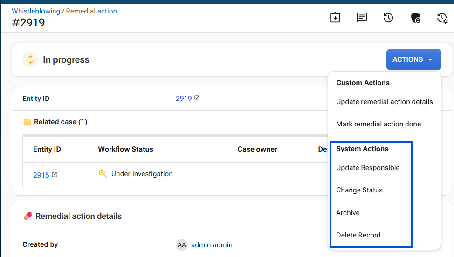Choose Delete Record option
Viewport: 454px width, 257px height.
358,235
